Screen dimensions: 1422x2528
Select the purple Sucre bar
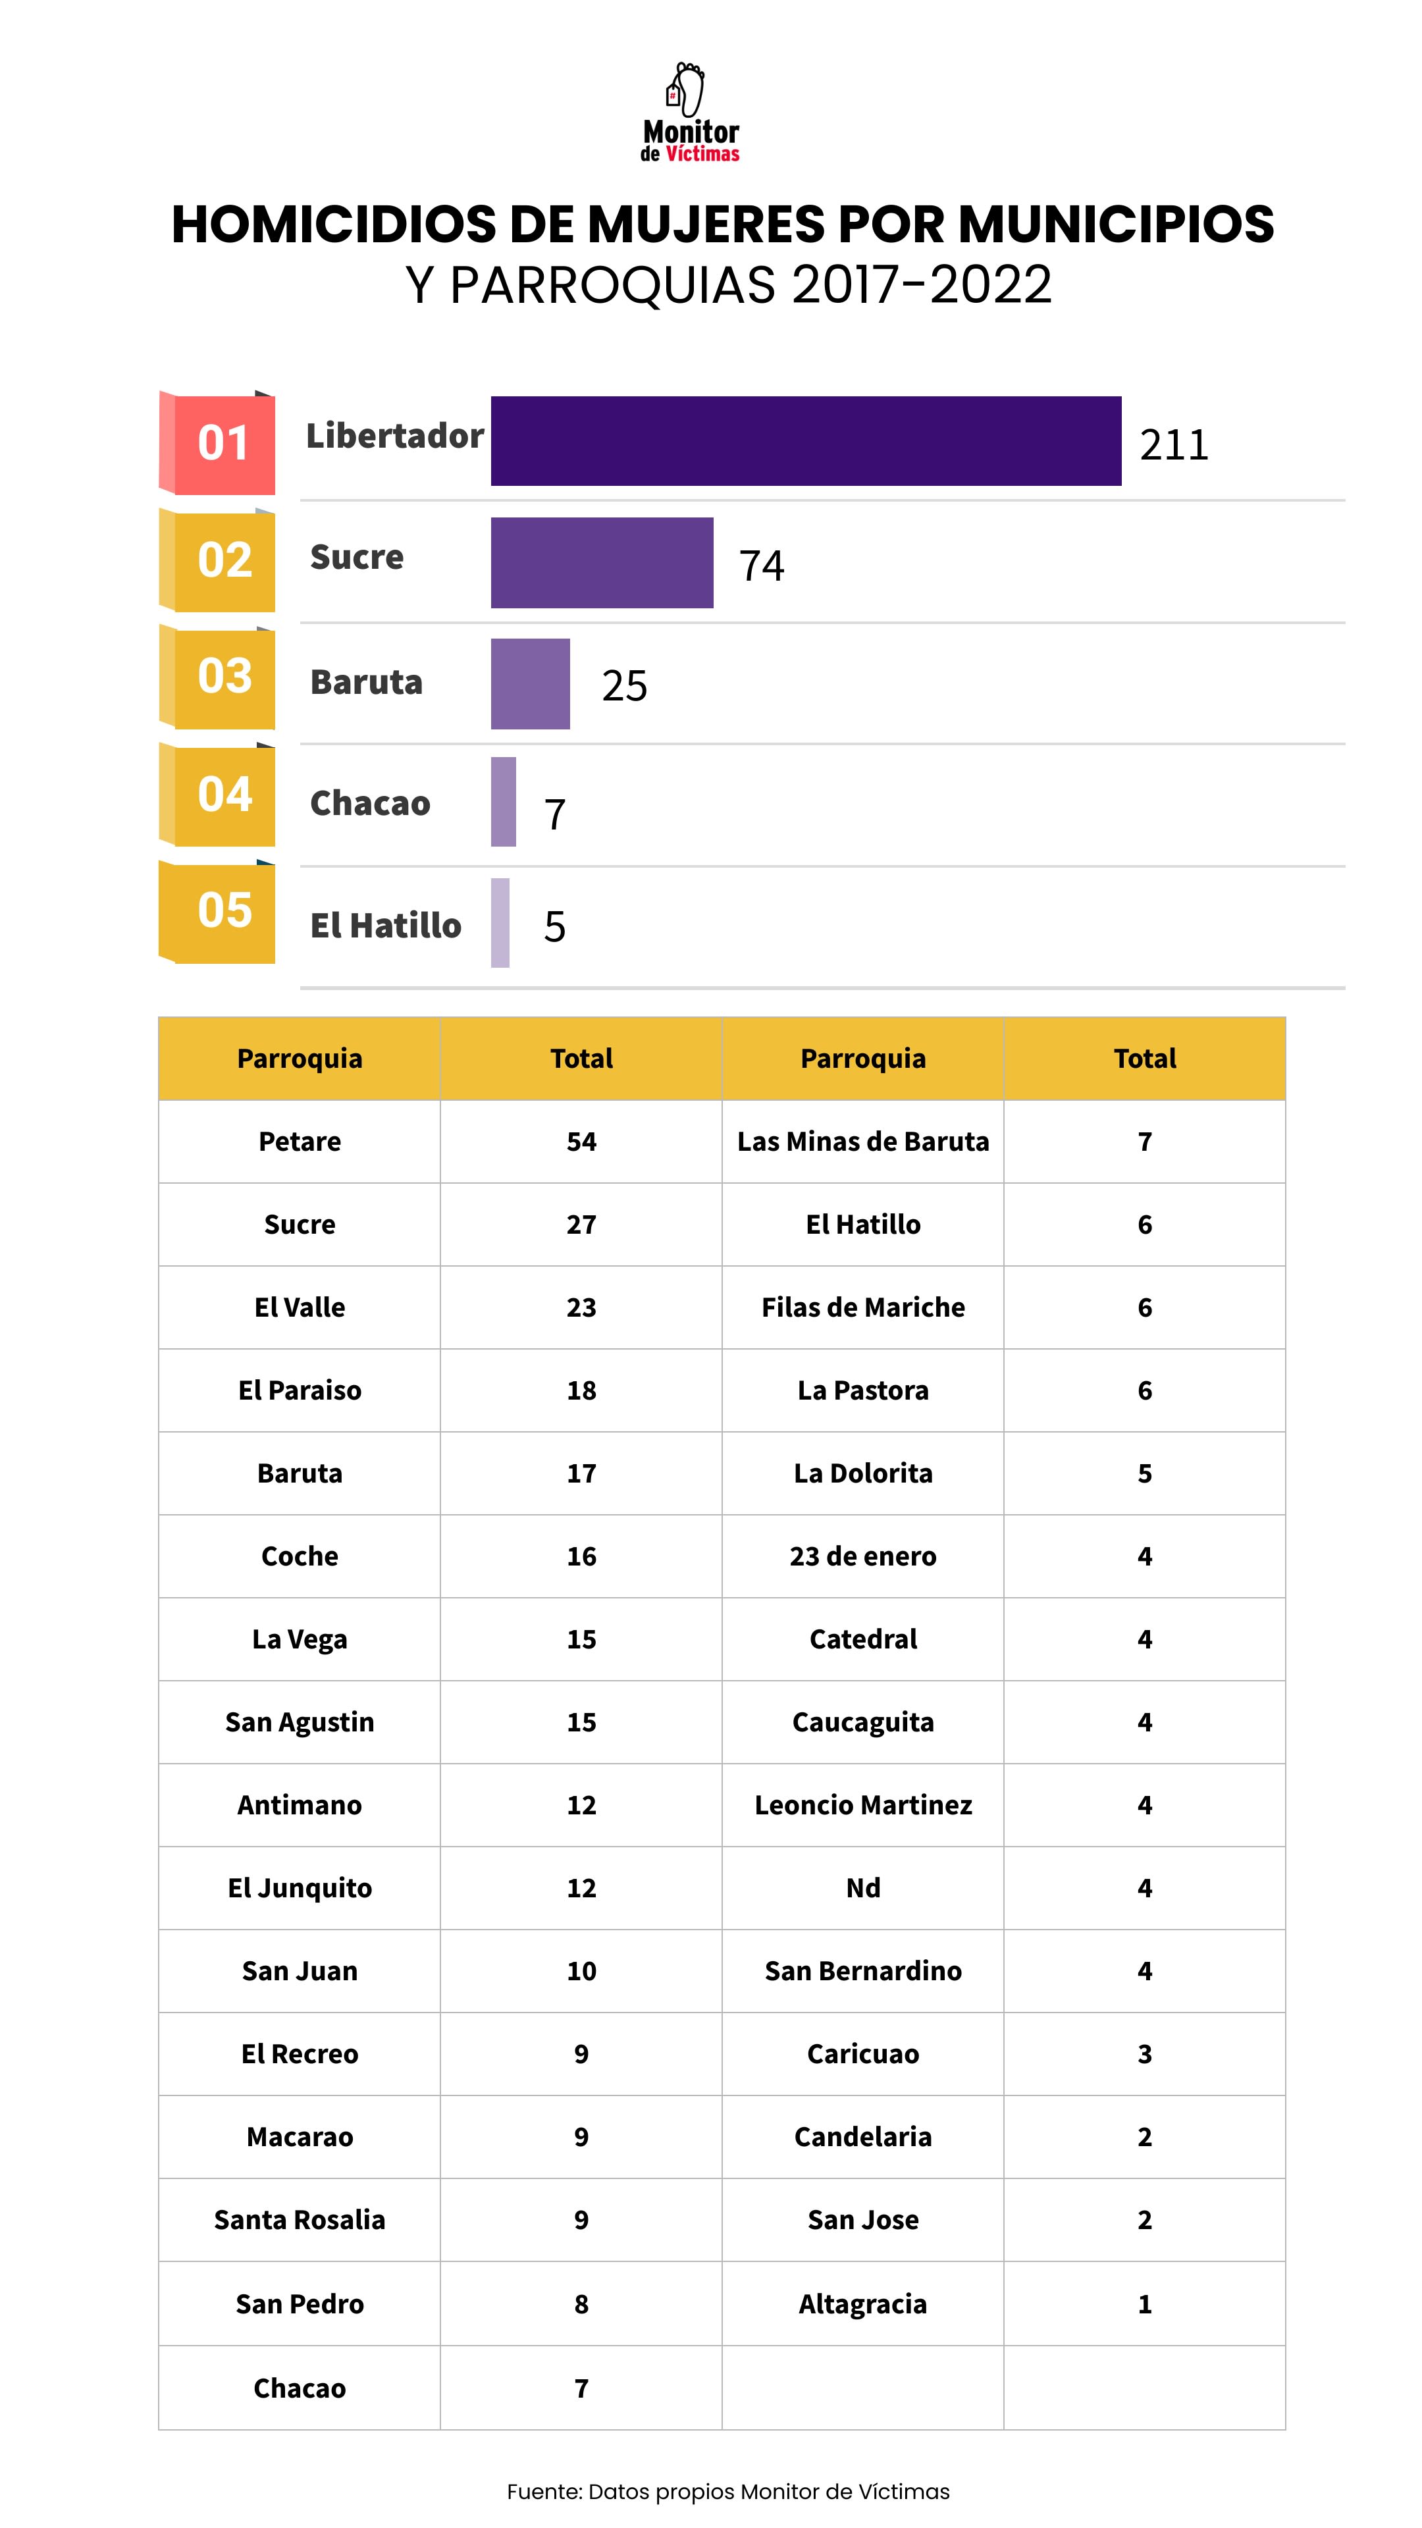(x=602, y=562)
